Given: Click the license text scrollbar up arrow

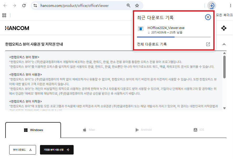Looking at the screenshot, I should click(225, 53).
